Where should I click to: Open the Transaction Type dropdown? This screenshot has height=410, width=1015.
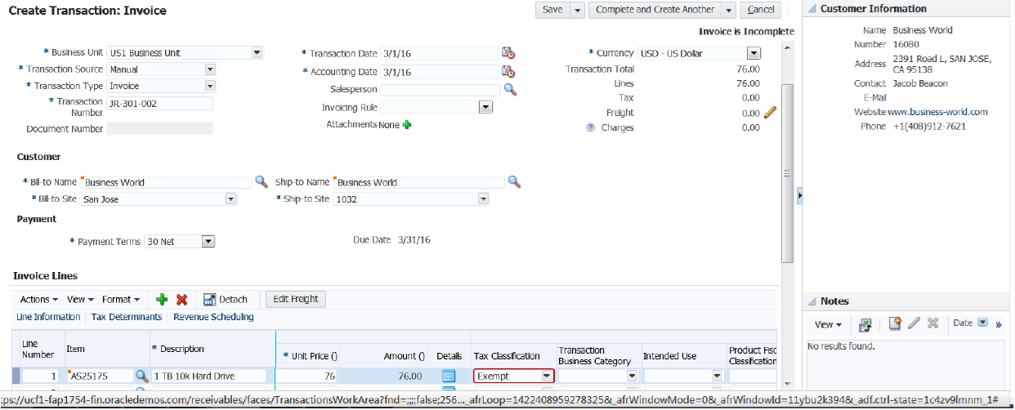tap(210, 86)
